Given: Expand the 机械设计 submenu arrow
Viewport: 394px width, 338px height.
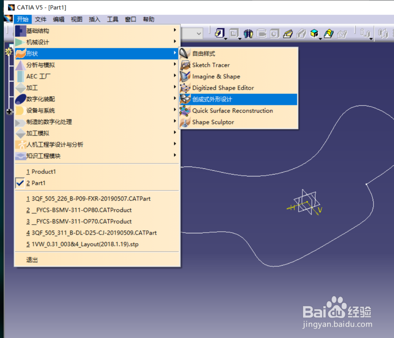Looking at the screenshot, I should tap(175, 41).
